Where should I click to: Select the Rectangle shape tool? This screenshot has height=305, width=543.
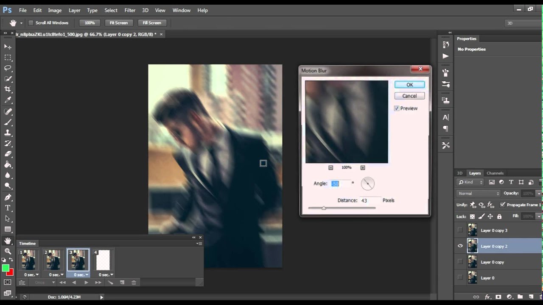click(8, 229)
